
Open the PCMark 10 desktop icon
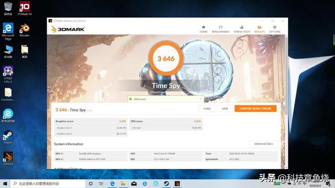(x=25, y=8)
